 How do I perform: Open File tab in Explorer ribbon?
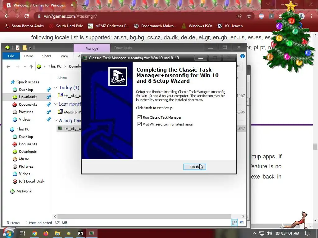(11, 56)
